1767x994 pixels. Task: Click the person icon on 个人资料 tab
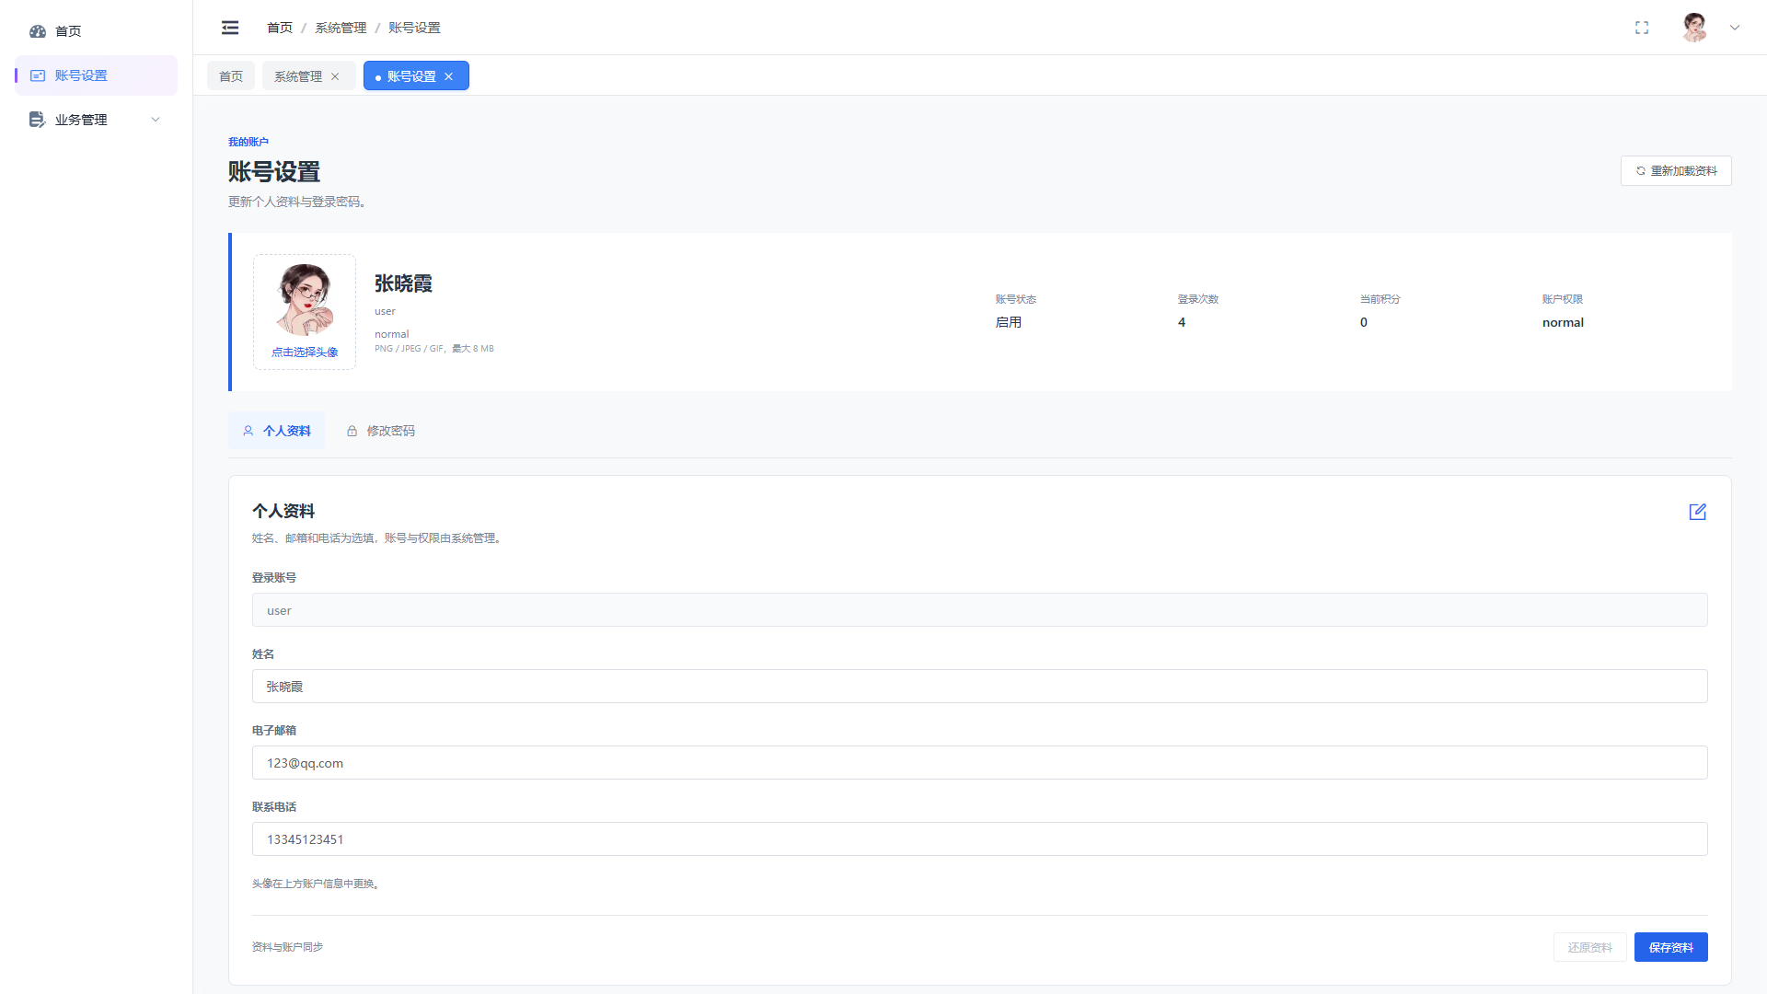pyautogui.click(x=248, y=431)
